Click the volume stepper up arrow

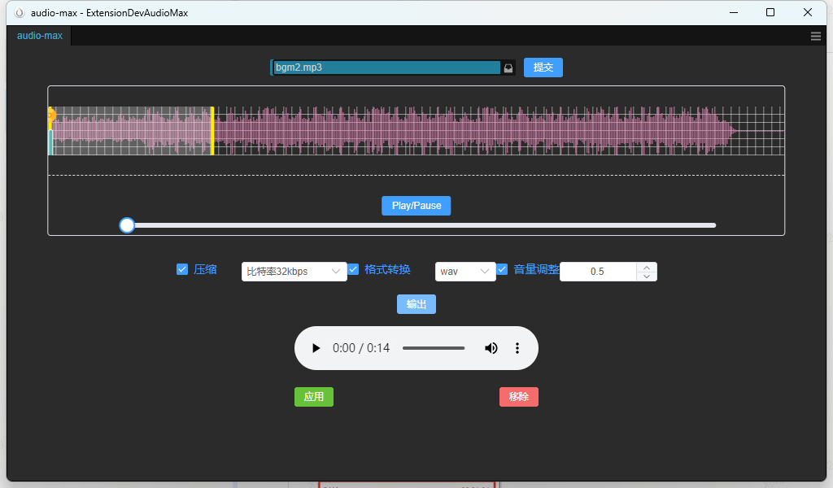pos(646,267)
